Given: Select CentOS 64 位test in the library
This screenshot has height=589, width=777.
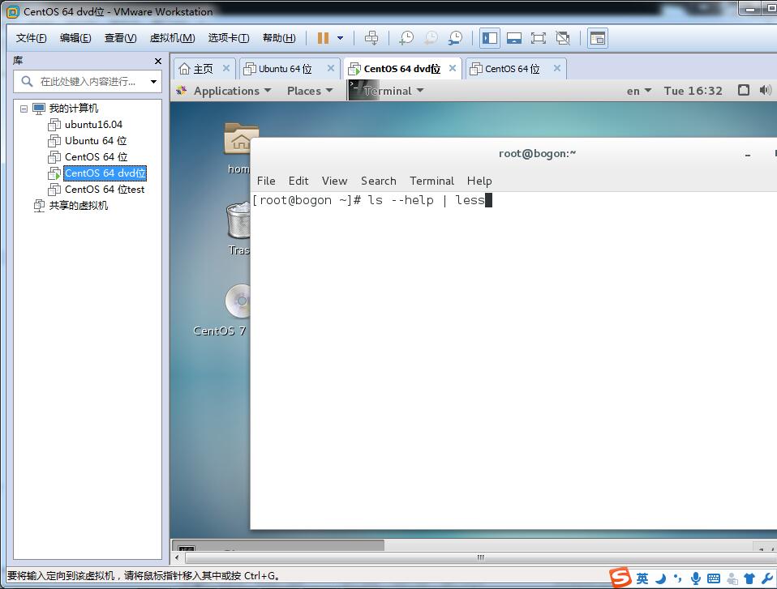Looking at the screenshot, I should (x=105, y=190).
